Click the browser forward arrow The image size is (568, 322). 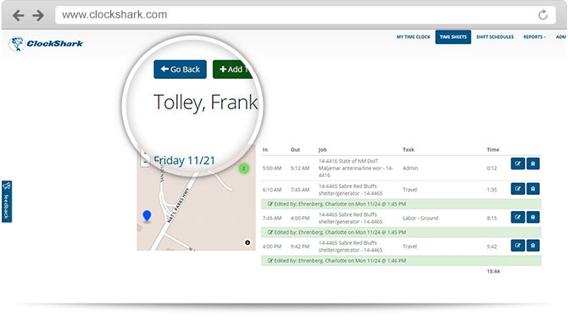click(38, 15)
